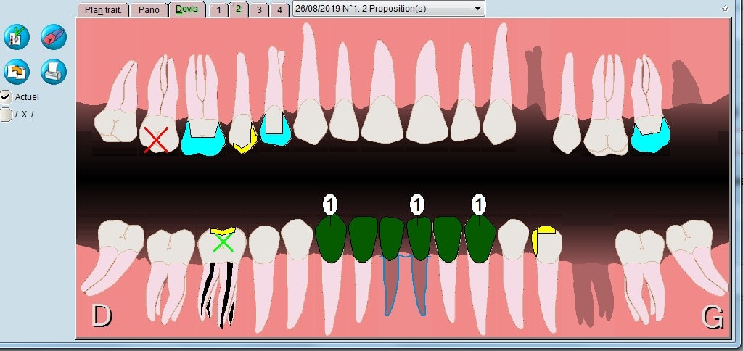The image size is (743, 351).
Task: Click the black-striped root of lower molar
Action: (x=217, y=293)
